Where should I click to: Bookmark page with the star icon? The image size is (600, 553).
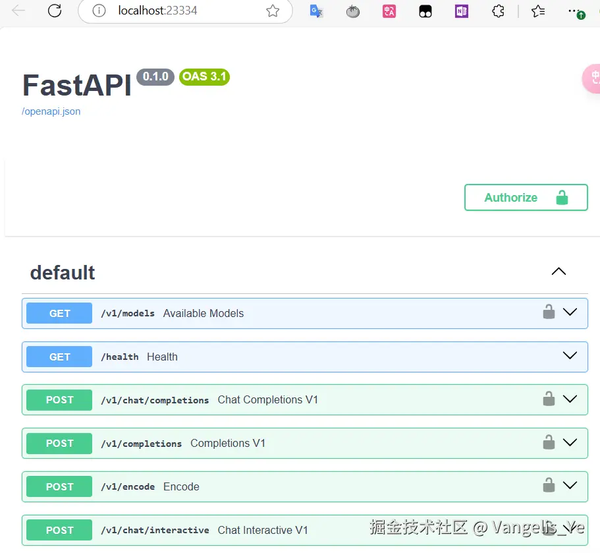[x=273, y=11]
